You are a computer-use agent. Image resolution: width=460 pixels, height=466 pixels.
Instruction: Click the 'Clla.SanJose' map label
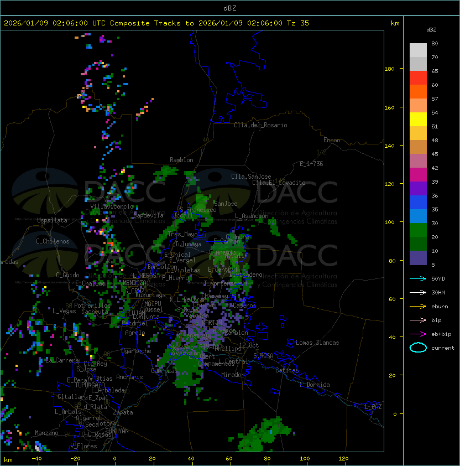251,177
